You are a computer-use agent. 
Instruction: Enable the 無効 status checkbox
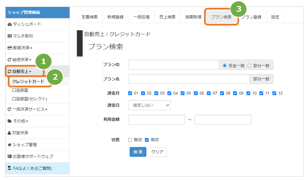coord(130,140)
